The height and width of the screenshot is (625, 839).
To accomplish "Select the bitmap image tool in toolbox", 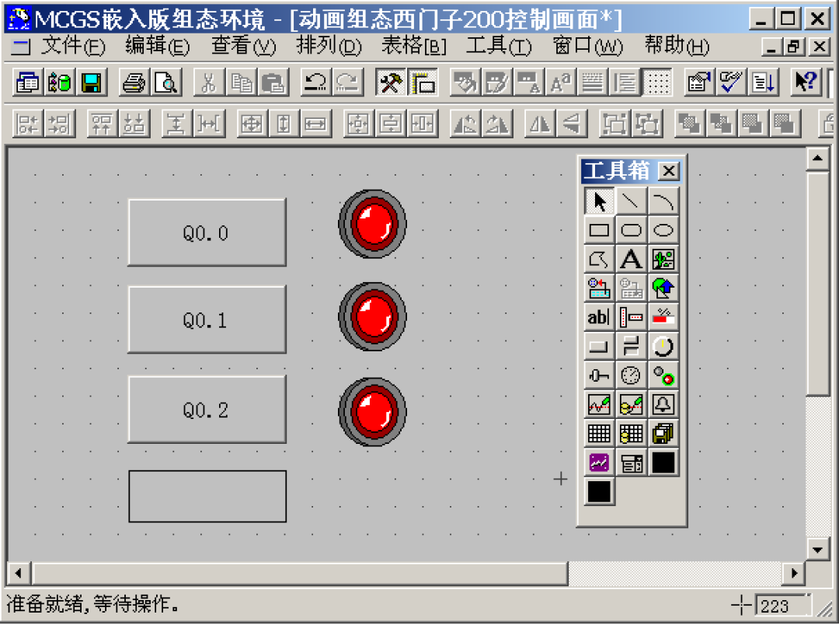I will tap(663, 259).
